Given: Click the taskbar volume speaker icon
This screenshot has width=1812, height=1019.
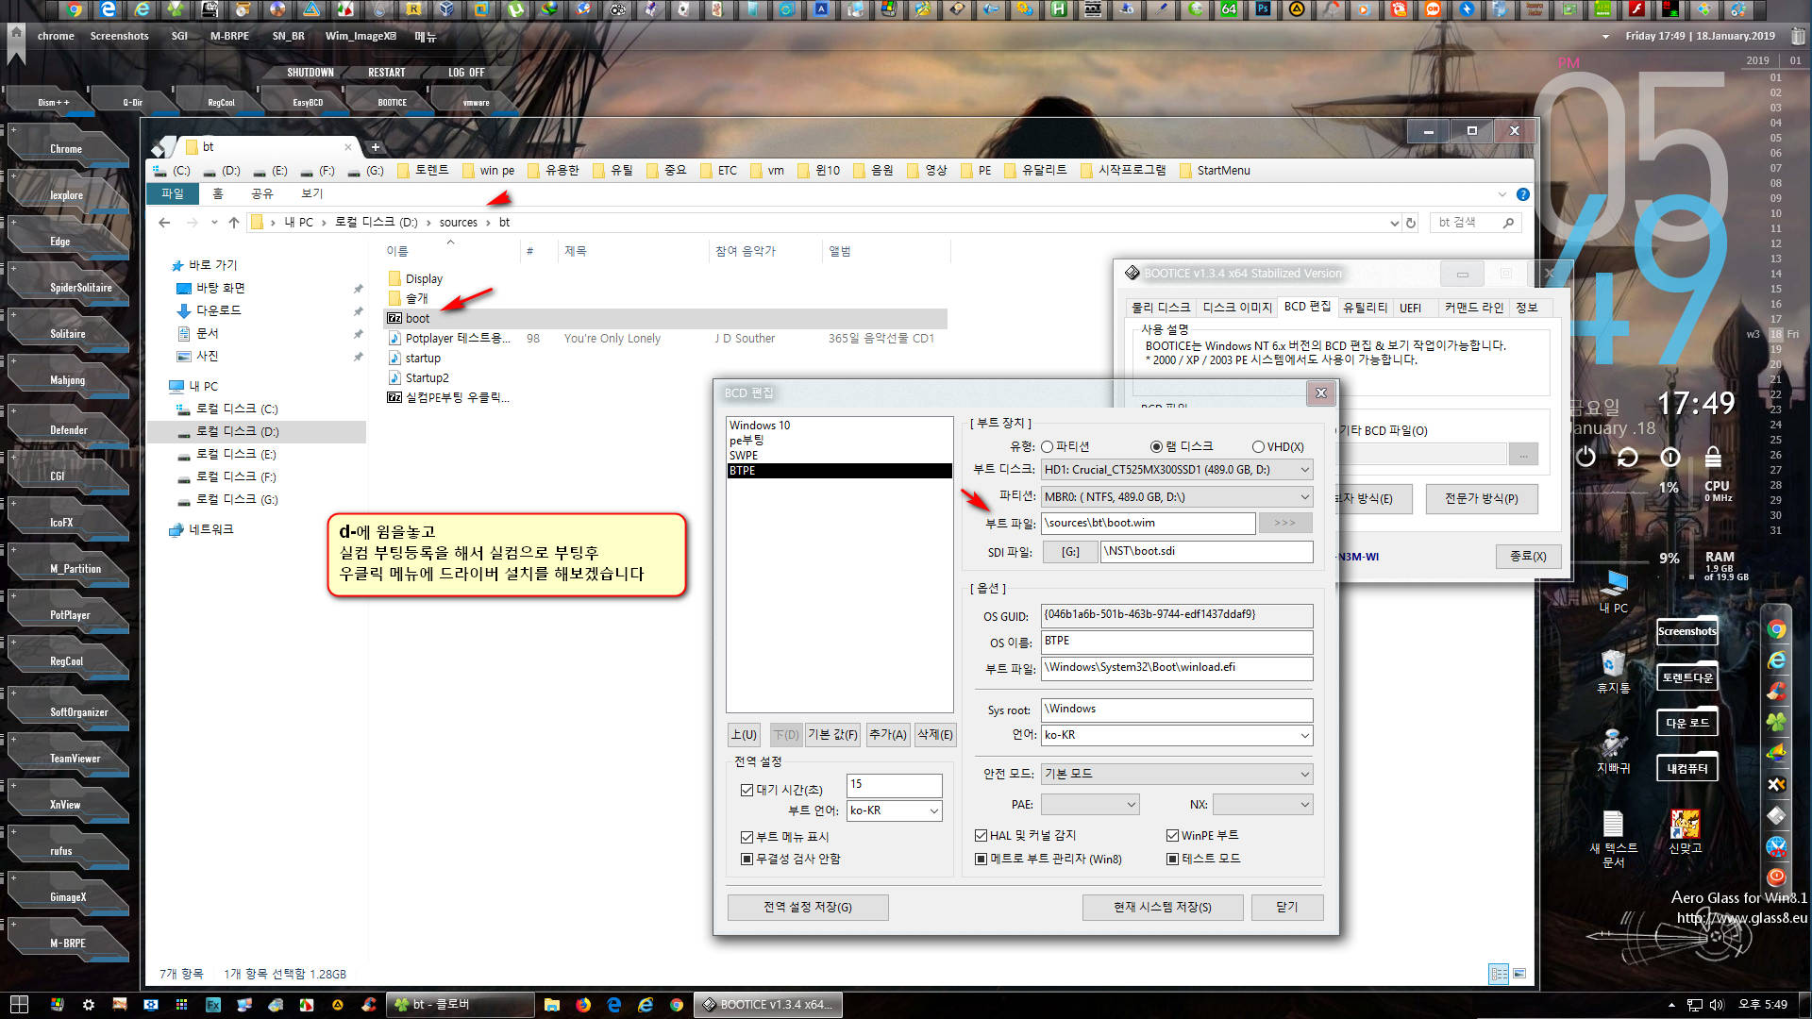Looking at the screenshot, I should point(1717,1005).
